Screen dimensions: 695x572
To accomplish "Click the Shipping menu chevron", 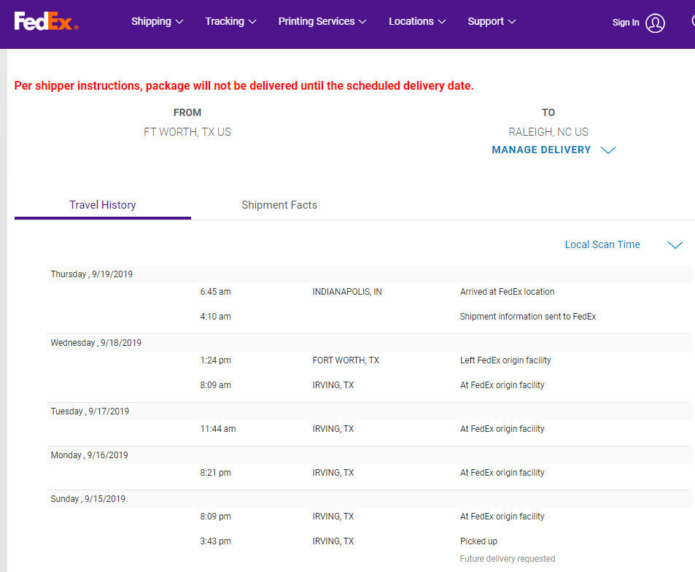I will point(179,22).
